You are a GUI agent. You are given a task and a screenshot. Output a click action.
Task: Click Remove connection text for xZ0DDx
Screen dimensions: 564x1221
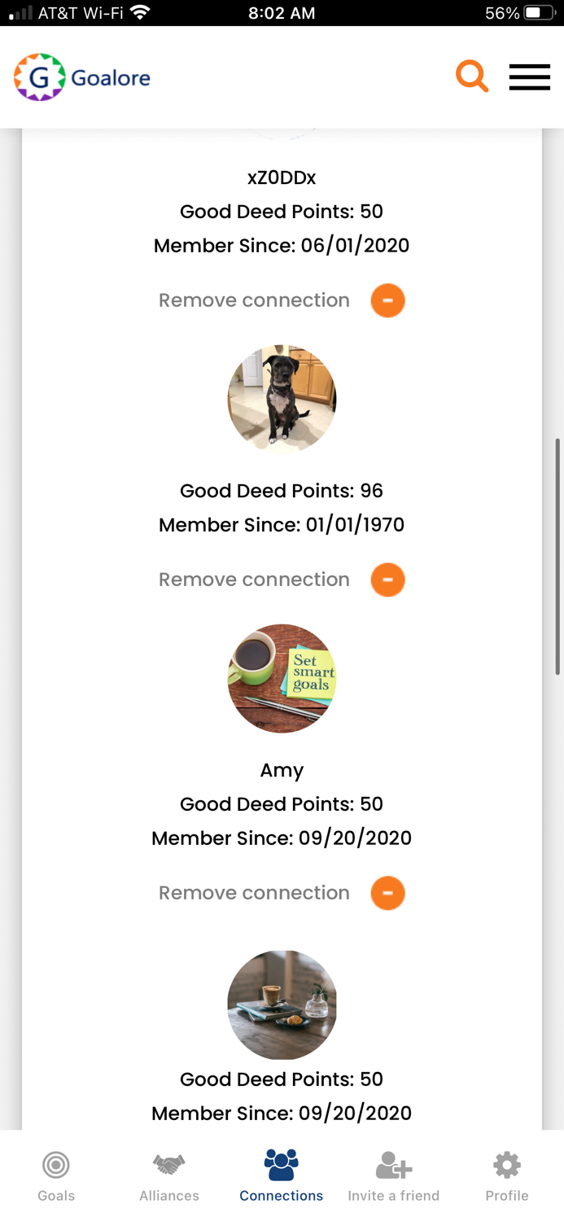pos(254,300)
